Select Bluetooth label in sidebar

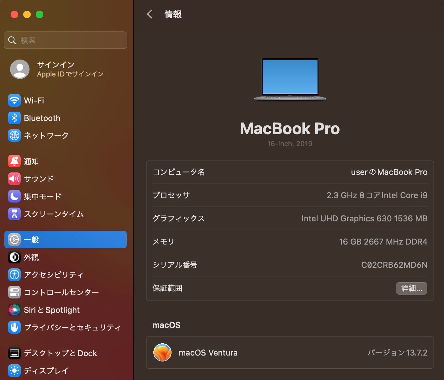click(42, 118)
